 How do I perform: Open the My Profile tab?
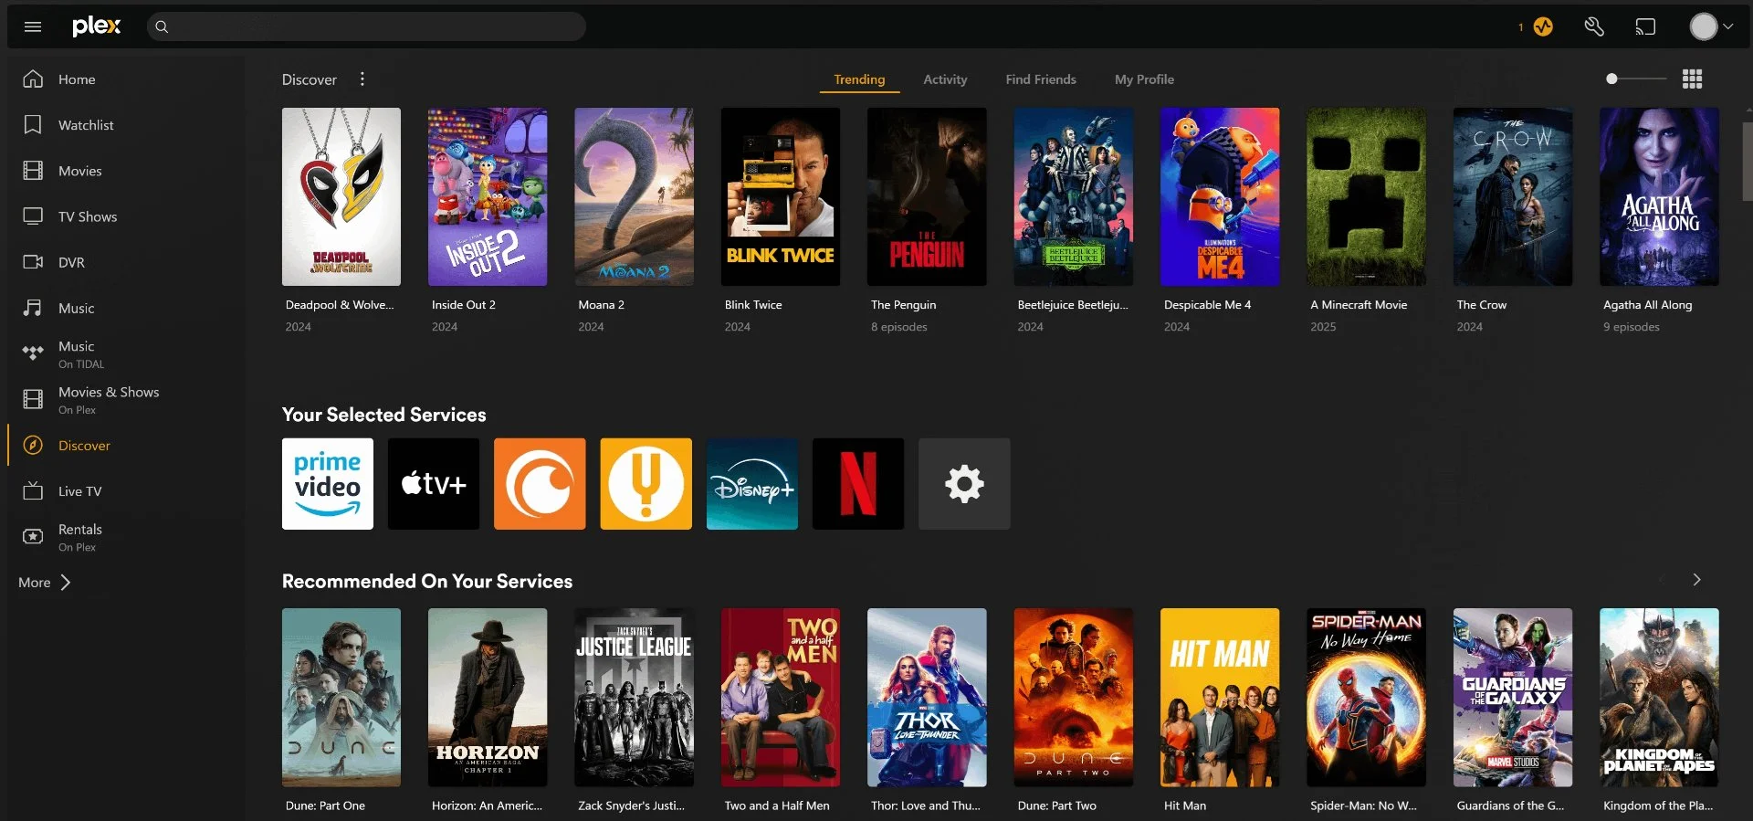(1144, 79)
